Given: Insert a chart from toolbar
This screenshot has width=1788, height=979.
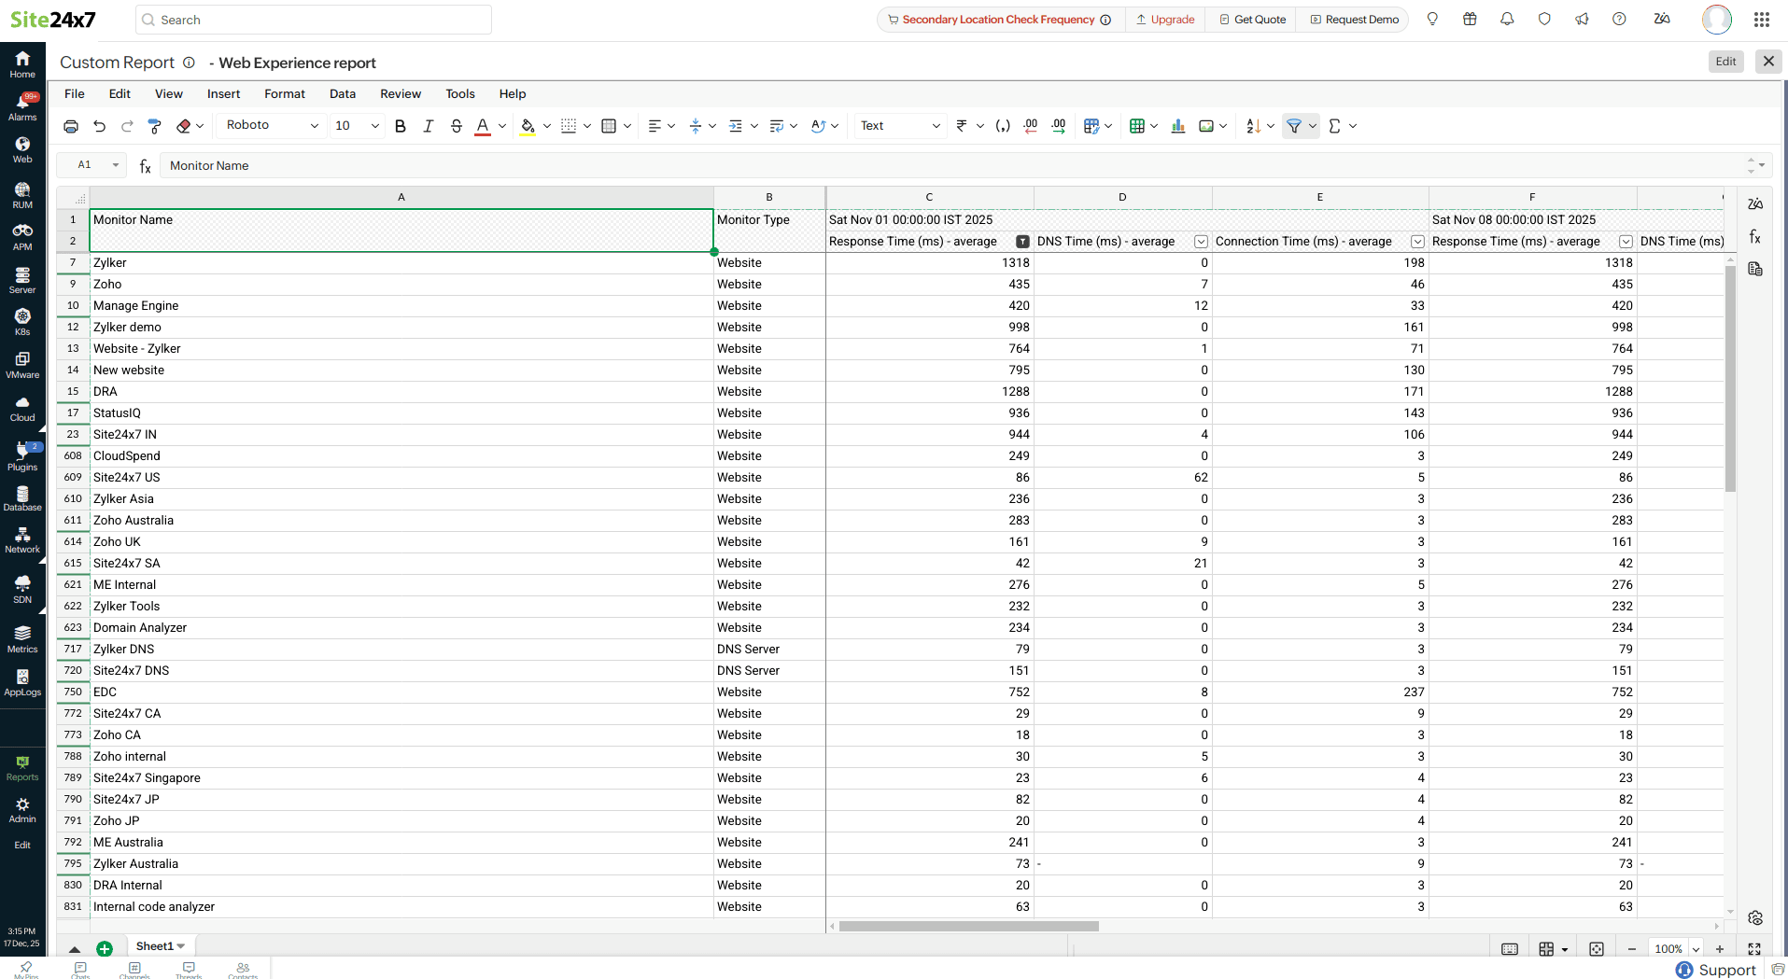Looking at the screenshot, I should tap(1178, 126).
